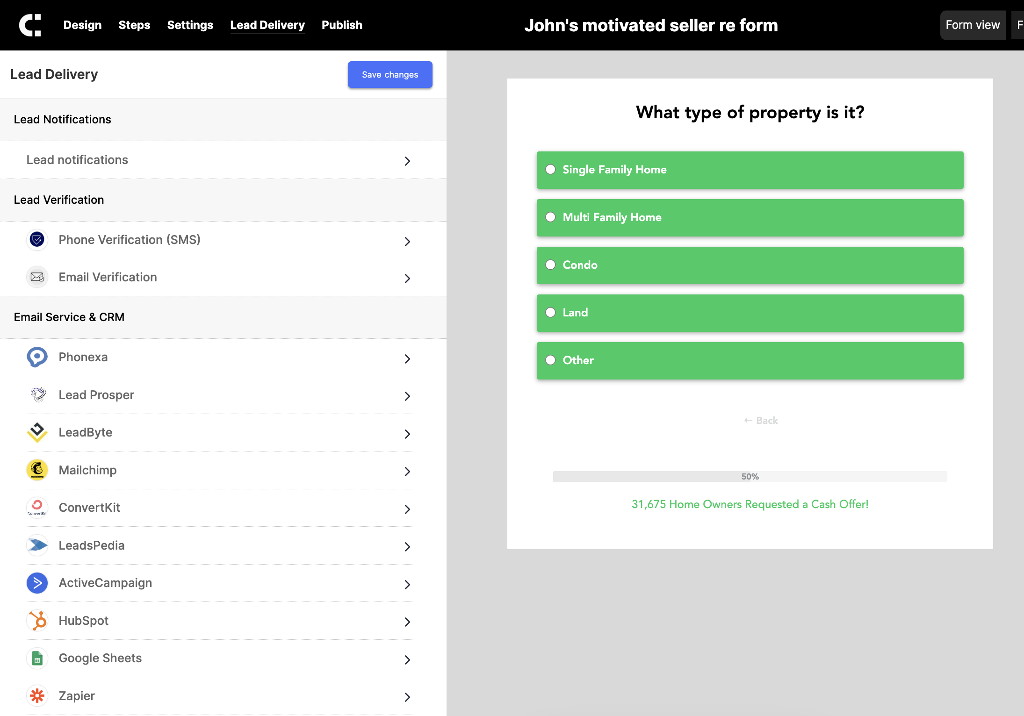This screenshot has height=716, width=1024.
Task: Click the Mailchimp monkey icon
Action: (37, 470)
